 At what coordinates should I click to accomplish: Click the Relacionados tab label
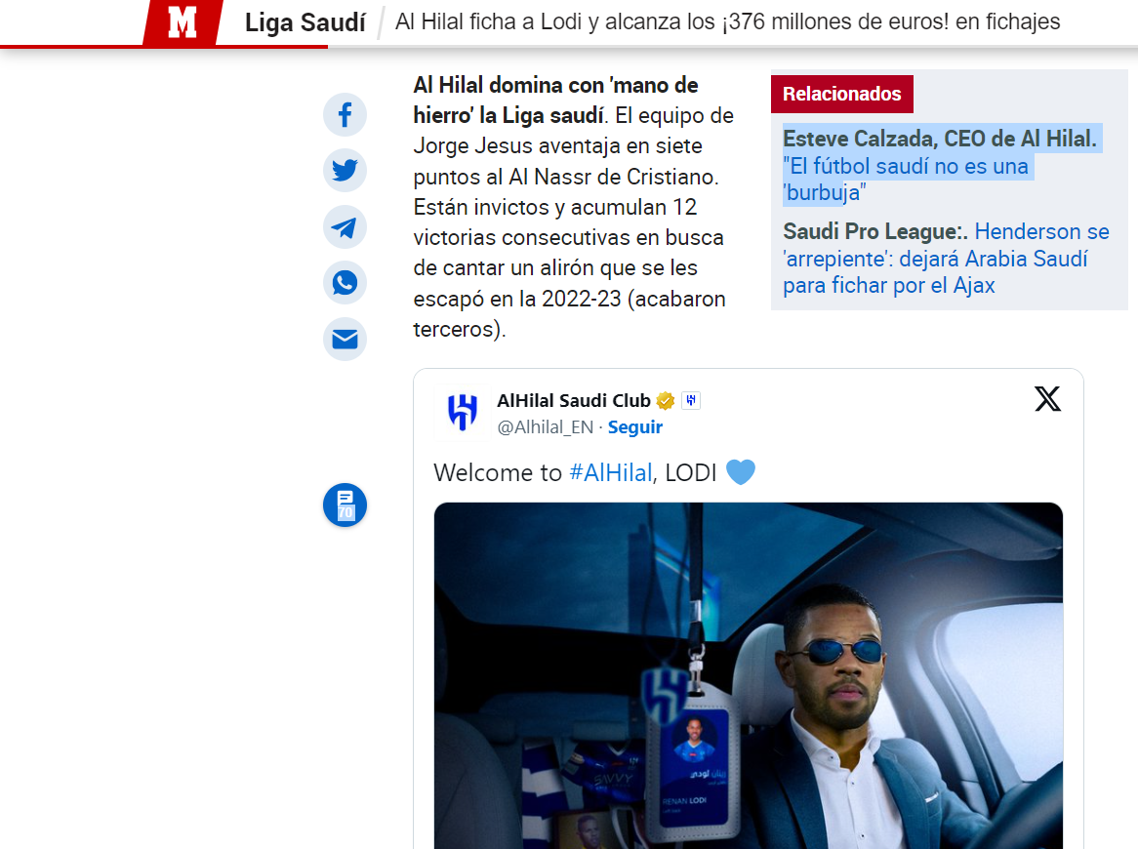click(842, 94)
